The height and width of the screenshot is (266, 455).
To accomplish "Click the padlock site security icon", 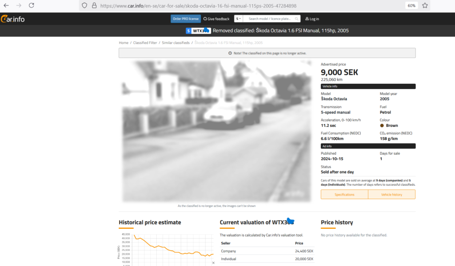I will tap(94, 6).
